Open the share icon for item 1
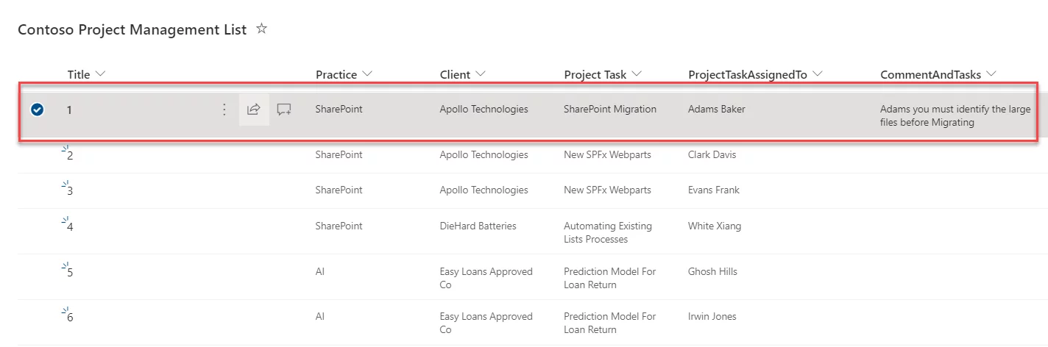The width and height of the screenshot is (1048, 347). (254, 110)
